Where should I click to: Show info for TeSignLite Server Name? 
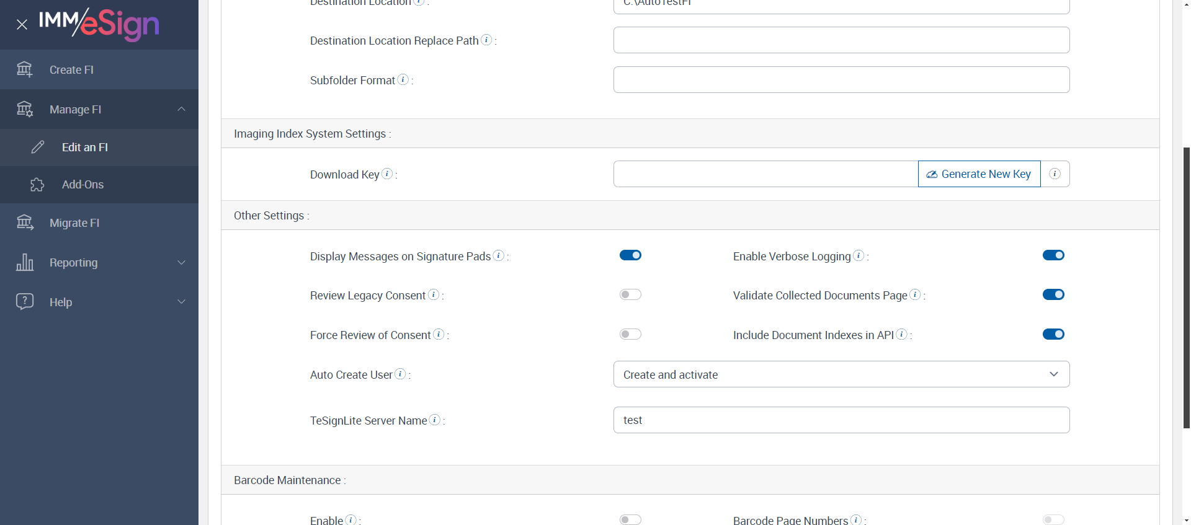[435, 420]
